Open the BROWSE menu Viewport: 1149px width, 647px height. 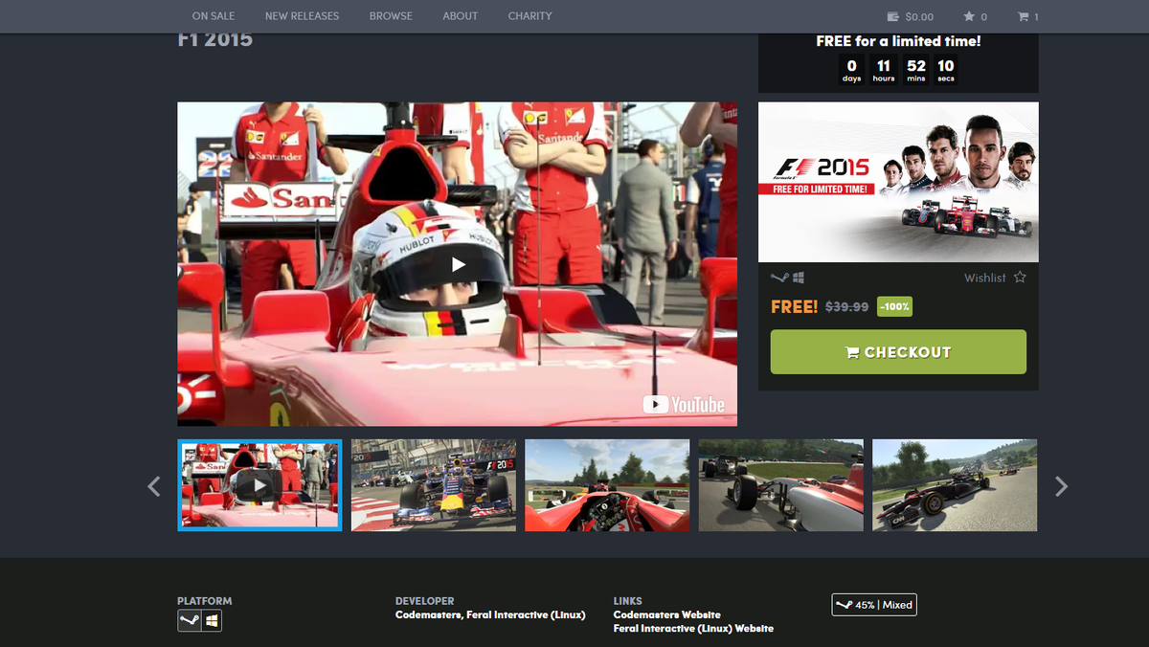pyautogui.click(x=391, y=16)
